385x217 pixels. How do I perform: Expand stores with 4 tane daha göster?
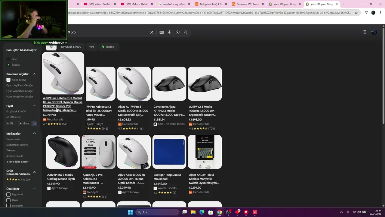point(17,162)
